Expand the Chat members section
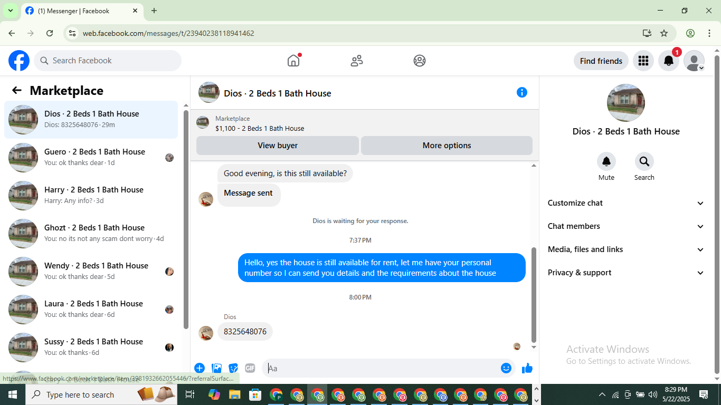 coord(626,226)
